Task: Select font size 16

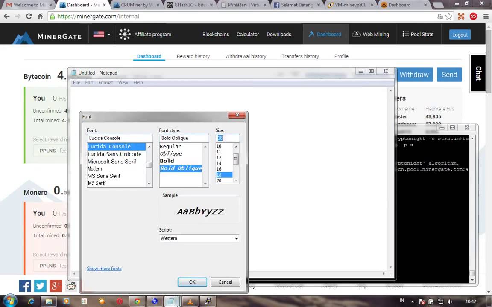Action: 219,169
